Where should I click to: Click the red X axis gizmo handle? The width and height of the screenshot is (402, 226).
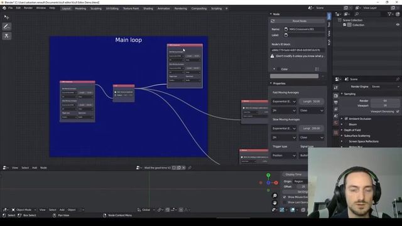click(276, 183)
